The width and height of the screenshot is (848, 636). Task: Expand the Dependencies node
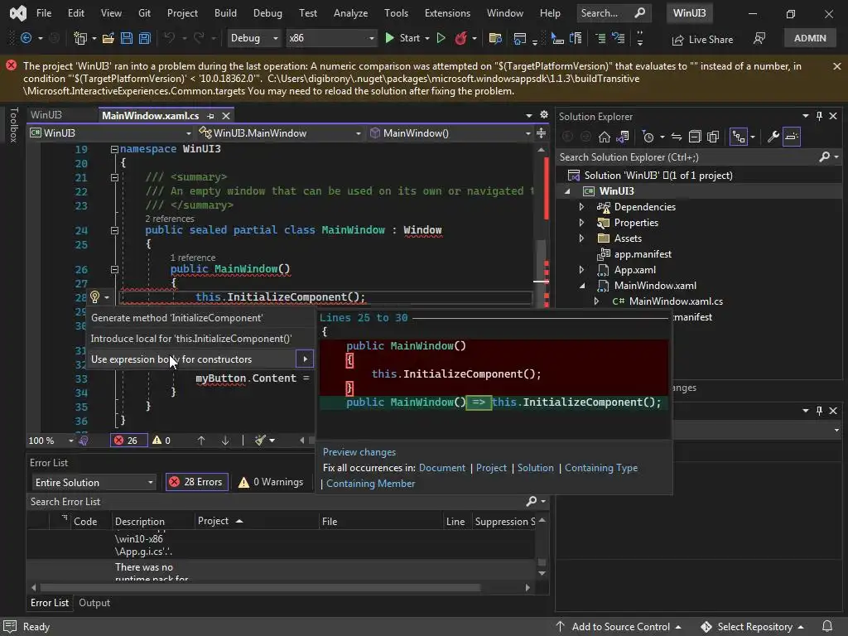tap(581, 206)
